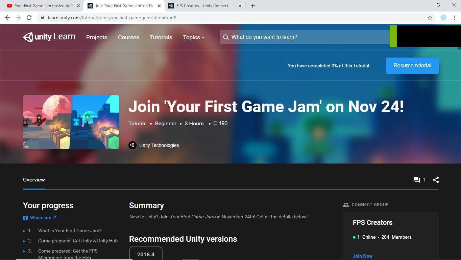Bookmark this page with the star icon
The height and width of the screenshot is (260, 461).
(x=430, y=18)
